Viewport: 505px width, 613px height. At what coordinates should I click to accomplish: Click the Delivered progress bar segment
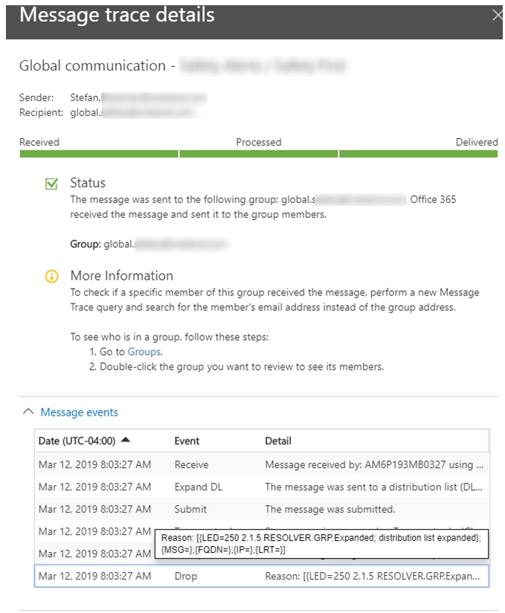point(418,154)
